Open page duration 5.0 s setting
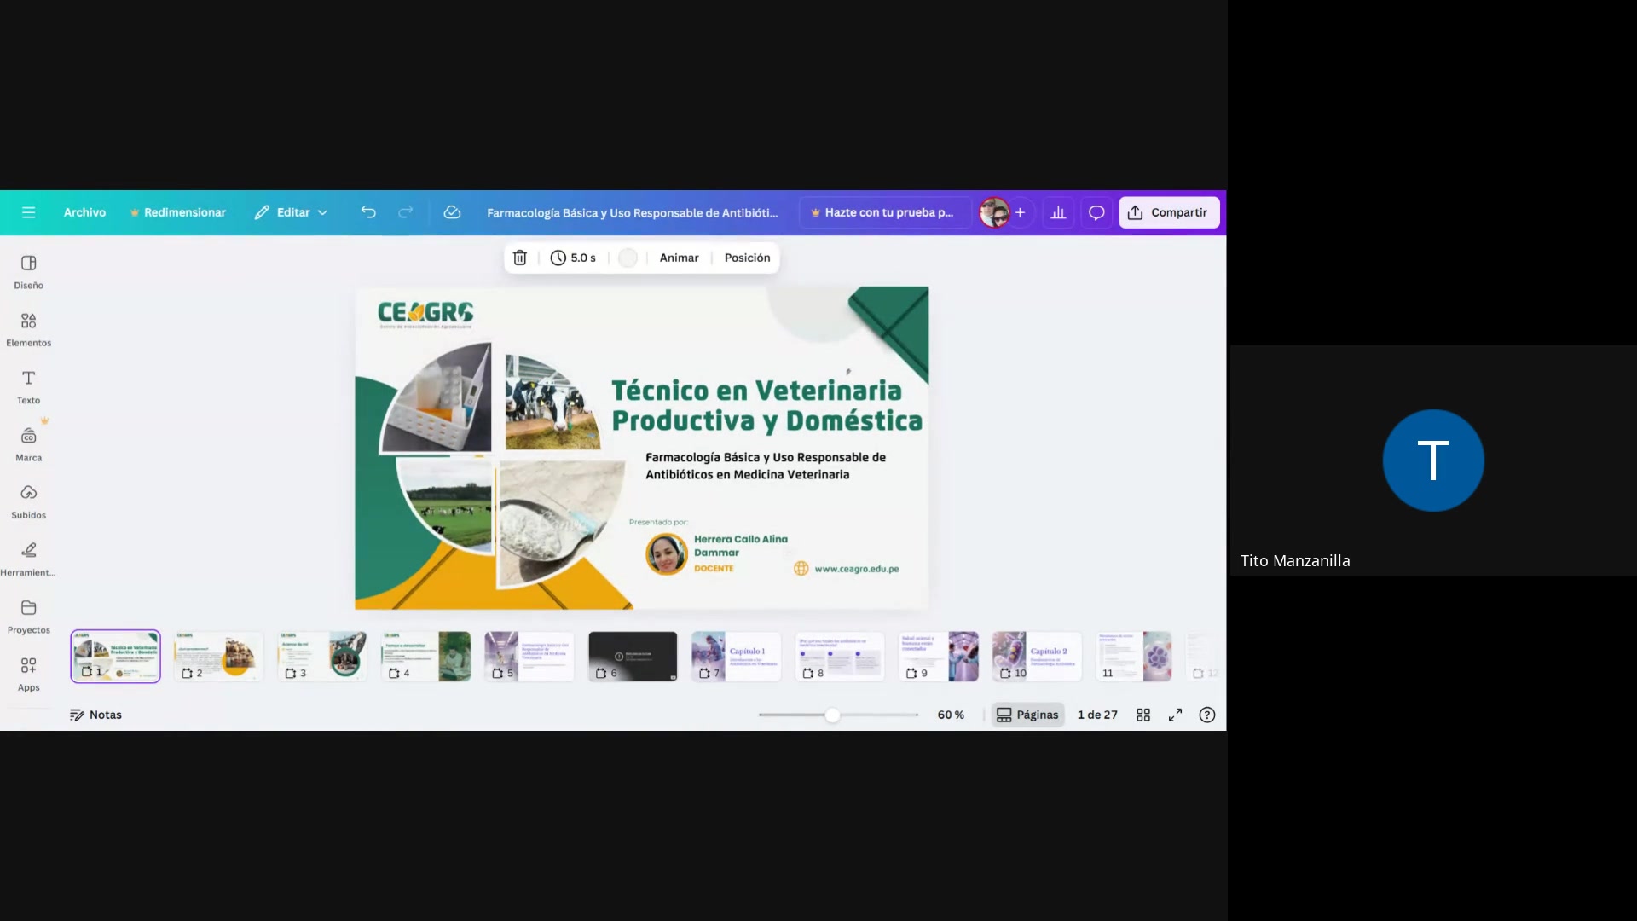This screenshot has width=1637, height=921. click(x=573, y=258)
